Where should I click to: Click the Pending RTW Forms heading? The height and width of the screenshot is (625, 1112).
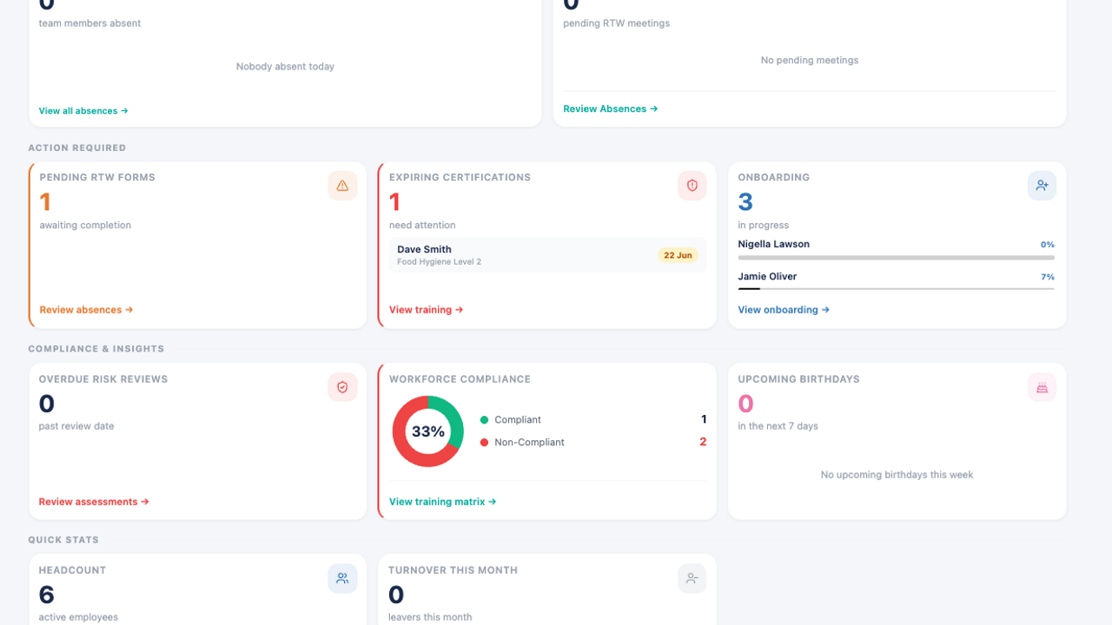[97, 177]
